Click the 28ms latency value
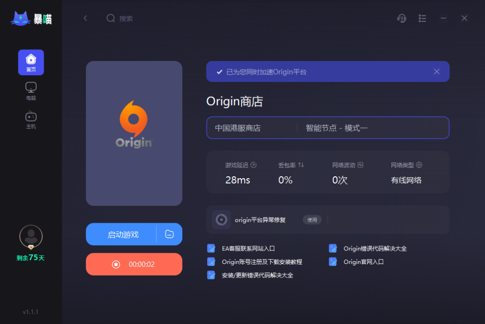Viewport: 485px width, 324px height. 238,180
